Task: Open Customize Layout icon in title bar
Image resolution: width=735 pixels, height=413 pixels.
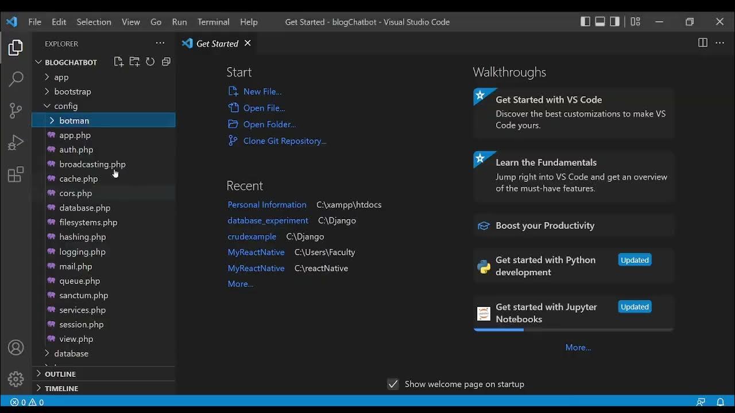Action: point(635,22)
